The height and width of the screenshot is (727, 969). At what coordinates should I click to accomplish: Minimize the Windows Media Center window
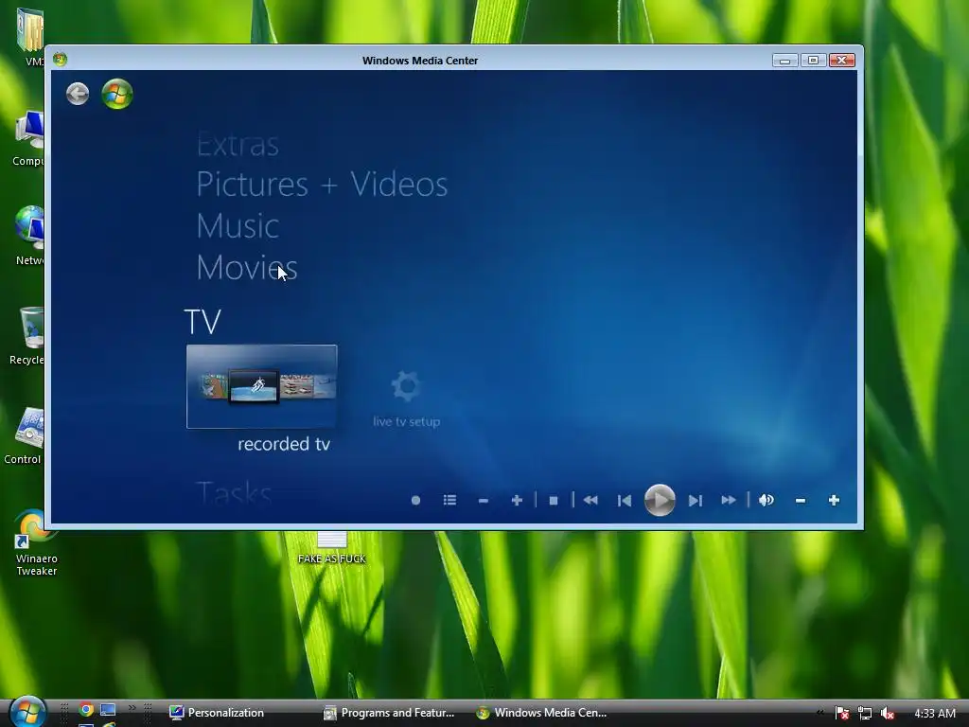coord(784,60)
